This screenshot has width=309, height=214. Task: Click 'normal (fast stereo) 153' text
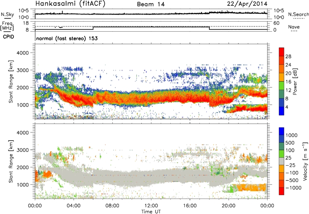coord(67,39)
